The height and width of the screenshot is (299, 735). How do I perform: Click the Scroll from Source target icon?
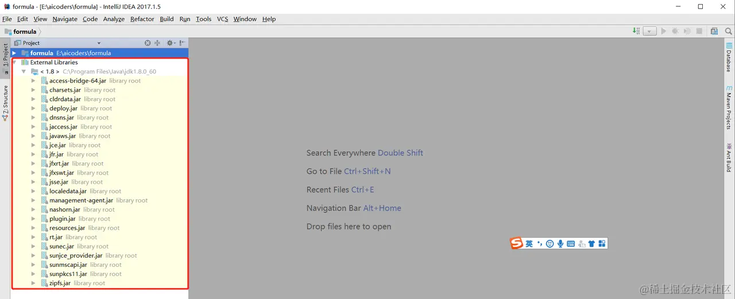point(148,43)
